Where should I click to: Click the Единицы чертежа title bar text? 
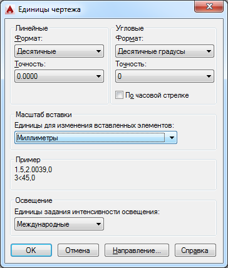pos(49,9)
